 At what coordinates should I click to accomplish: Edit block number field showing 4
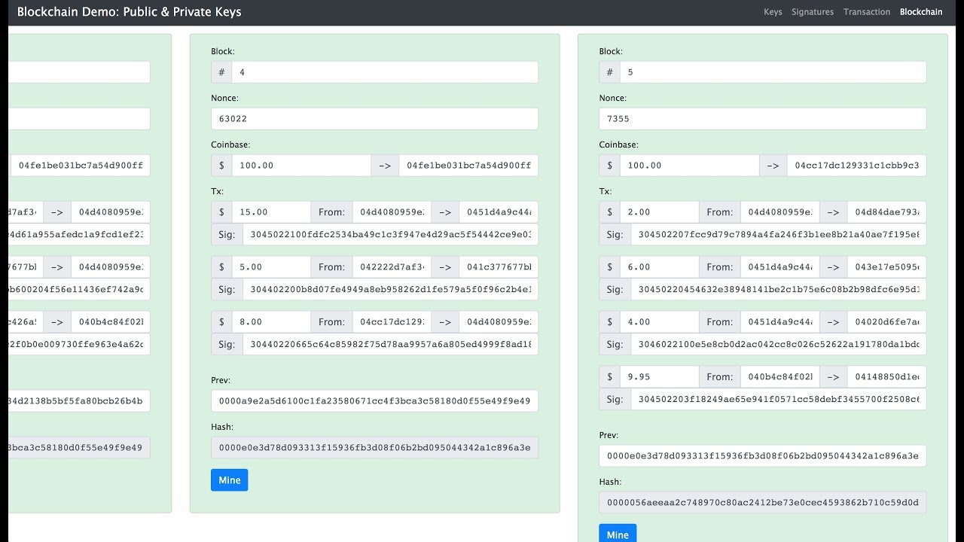[x=385, y=72]
